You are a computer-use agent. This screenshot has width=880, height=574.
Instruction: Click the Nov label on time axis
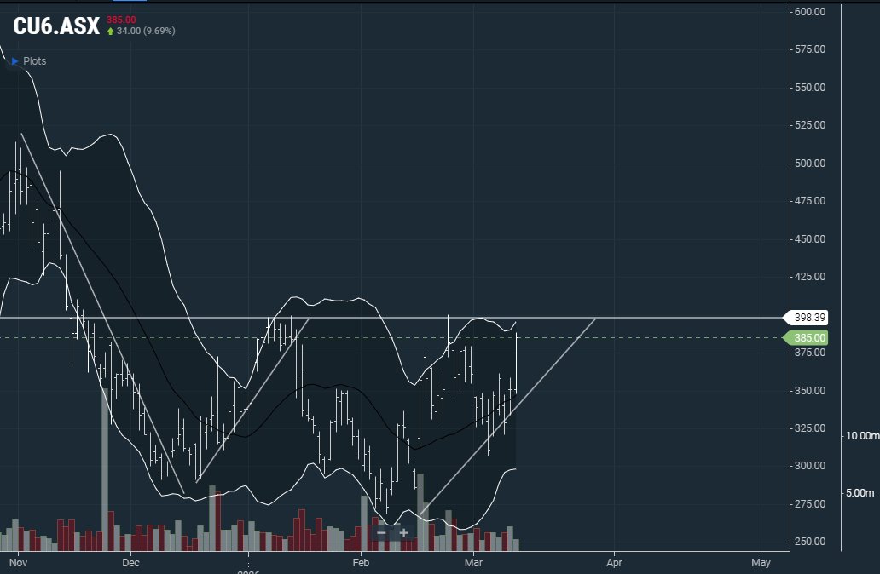pyautogui.click(x=18, y=562)
